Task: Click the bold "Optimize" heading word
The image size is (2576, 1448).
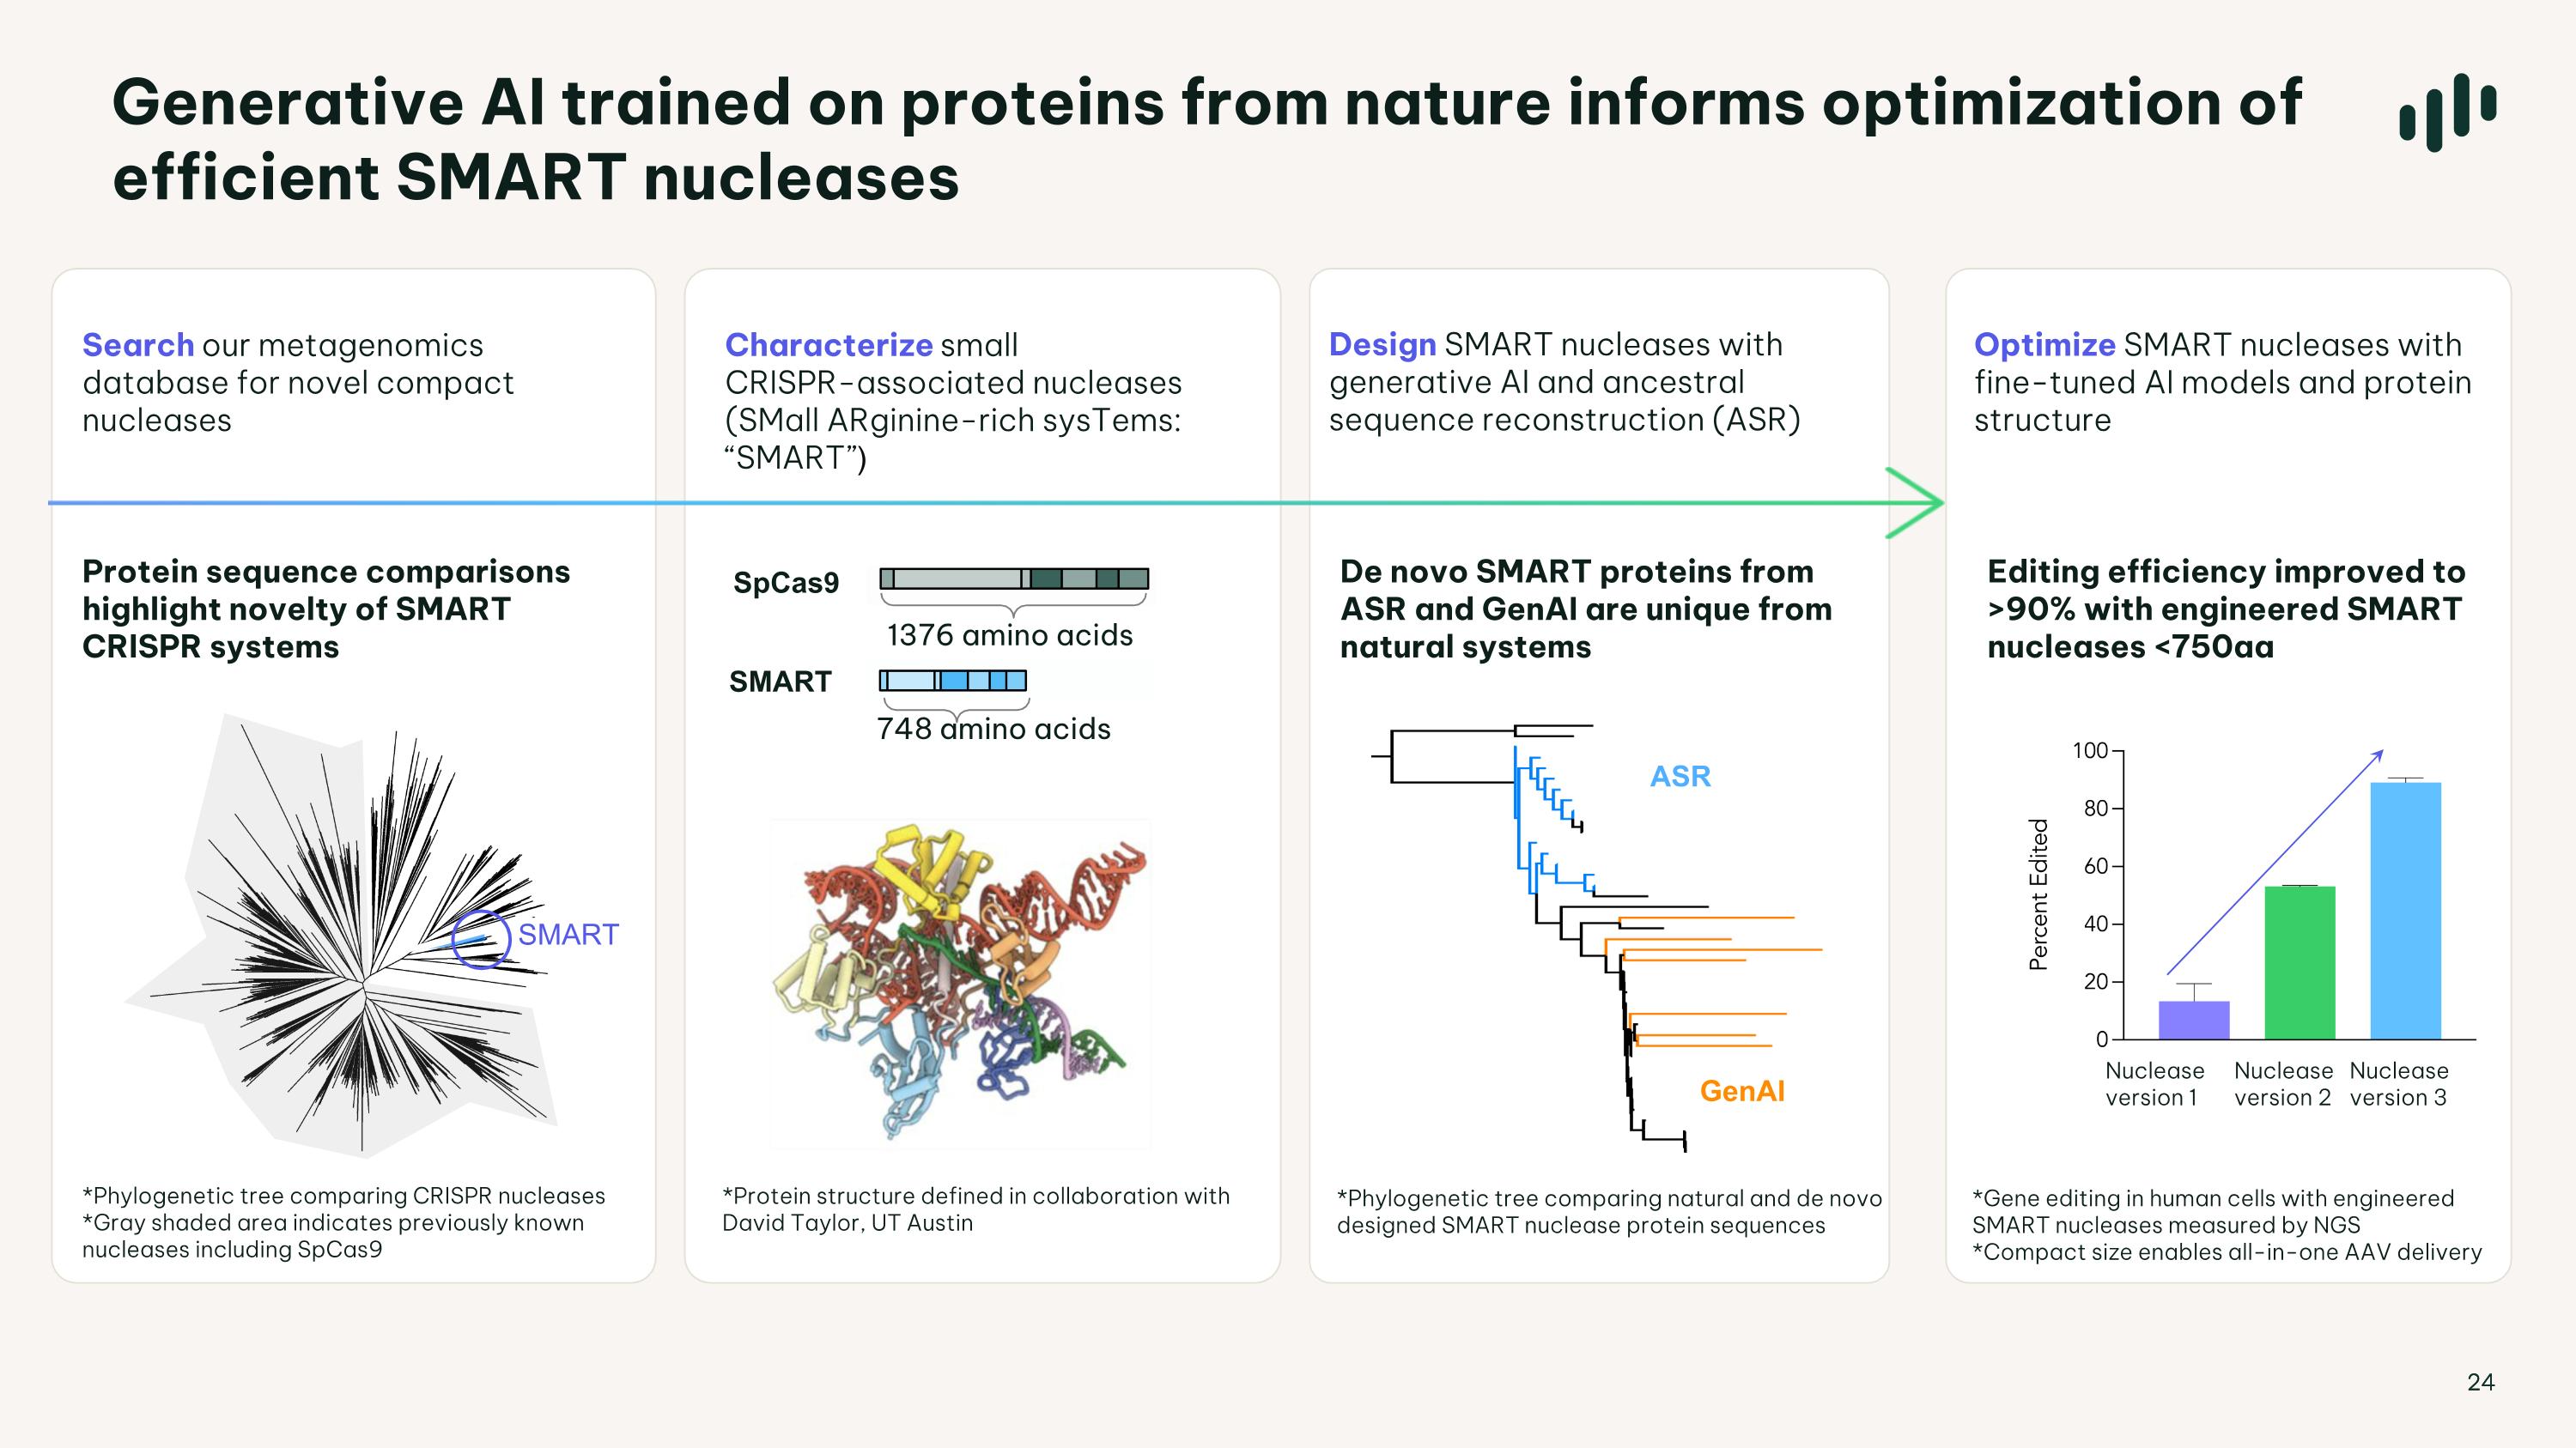Action: coord(2044,345)
